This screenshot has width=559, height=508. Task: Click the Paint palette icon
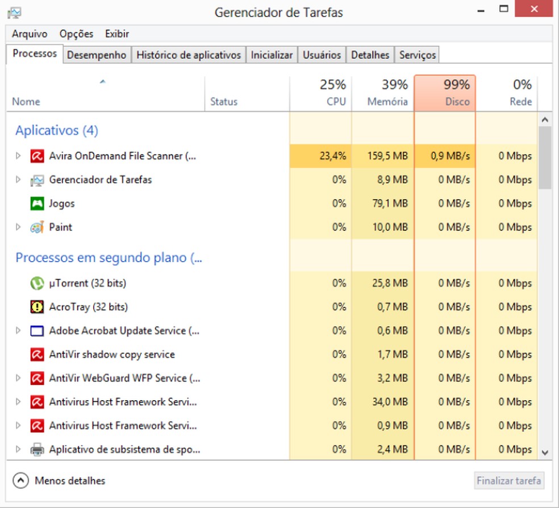pos(37,227)
